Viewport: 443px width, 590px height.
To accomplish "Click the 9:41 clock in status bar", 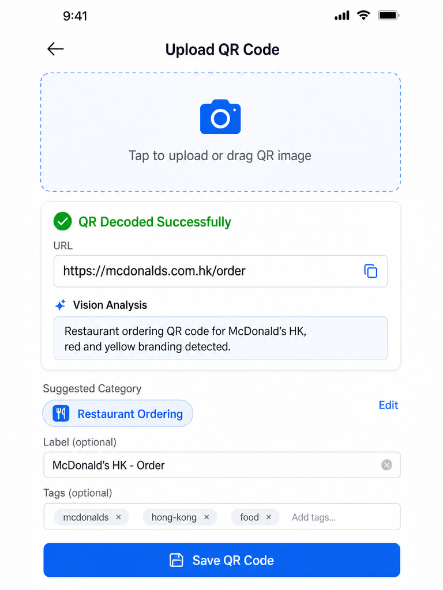I will (x=75, y=16).
